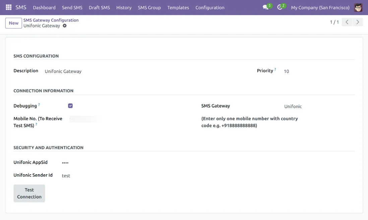Go to next record arrow
Viewport: 368px width, 220px height.
(358, 22)
